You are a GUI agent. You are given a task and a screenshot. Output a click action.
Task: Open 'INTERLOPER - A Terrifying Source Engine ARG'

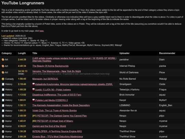click(x=57, y=131)
